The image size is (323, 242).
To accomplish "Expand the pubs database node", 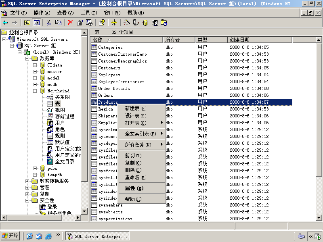I will 35,168.
